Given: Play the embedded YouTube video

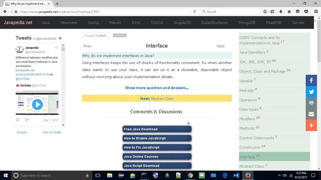Looking at the screenshot, I should (37, 104).
